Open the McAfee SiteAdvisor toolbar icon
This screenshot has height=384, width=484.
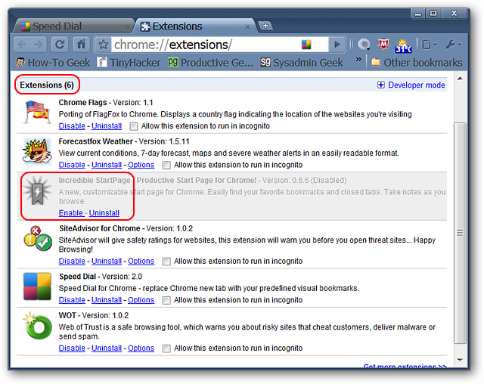pyautogui.click(x=383, y=45)
